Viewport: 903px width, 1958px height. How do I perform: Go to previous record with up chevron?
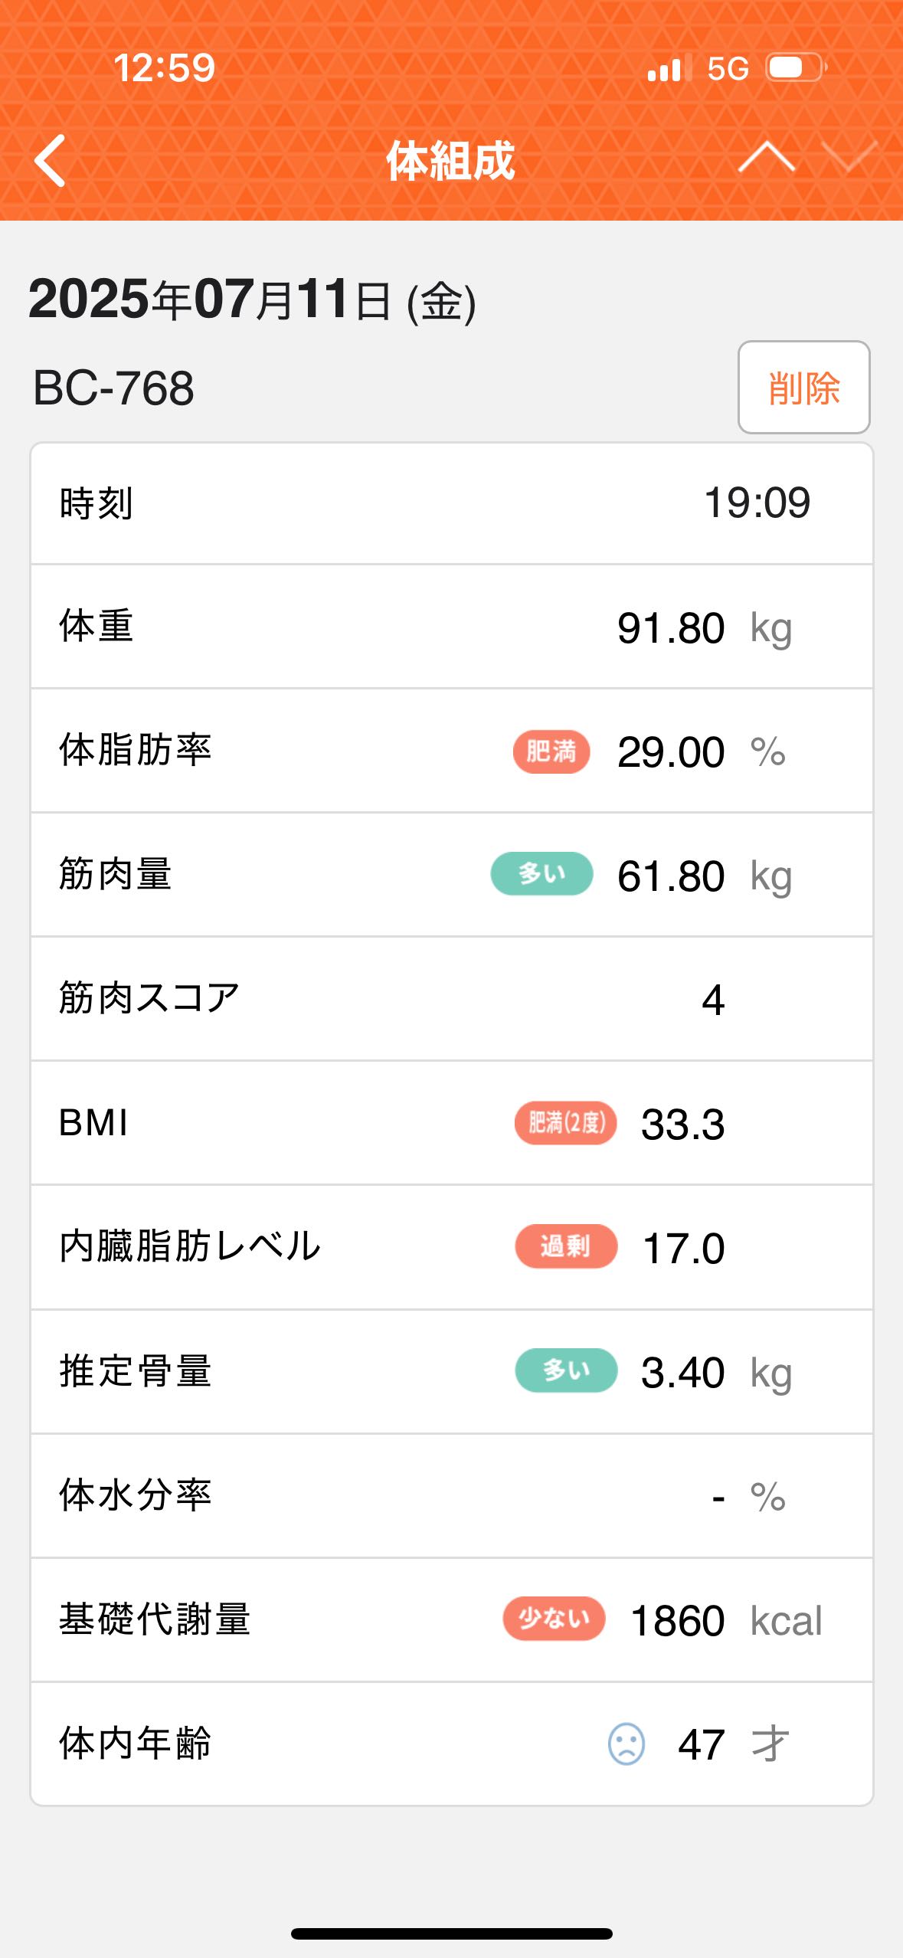coord(766,158)
